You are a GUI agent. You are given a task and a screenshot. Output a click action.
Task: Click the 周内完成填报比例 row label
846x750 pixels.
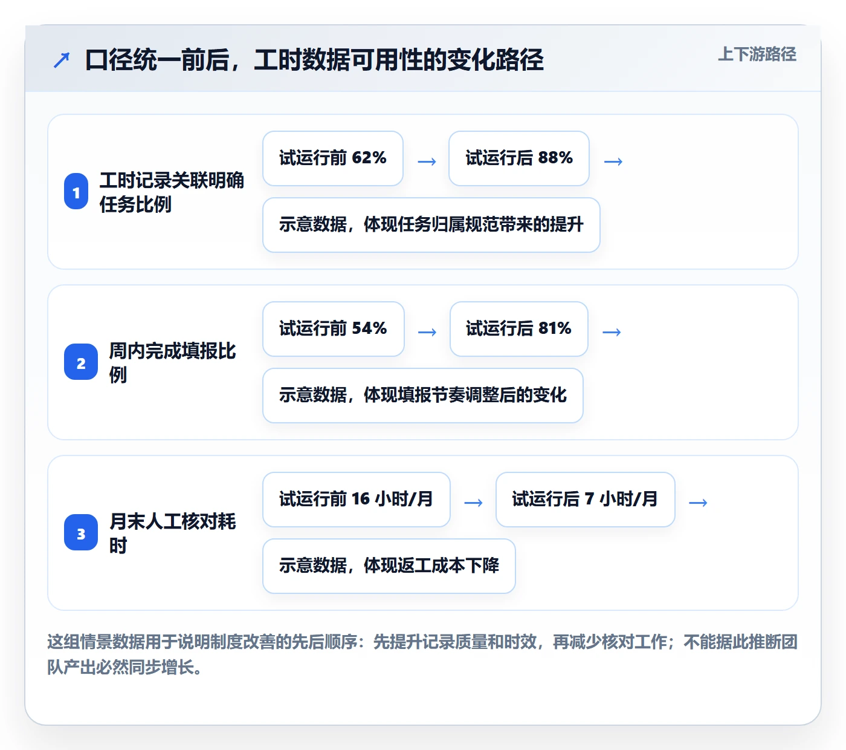point(172,363)
